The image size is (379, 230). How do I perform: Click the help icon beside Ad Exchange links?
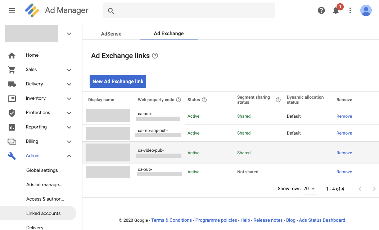pos(155,56)
